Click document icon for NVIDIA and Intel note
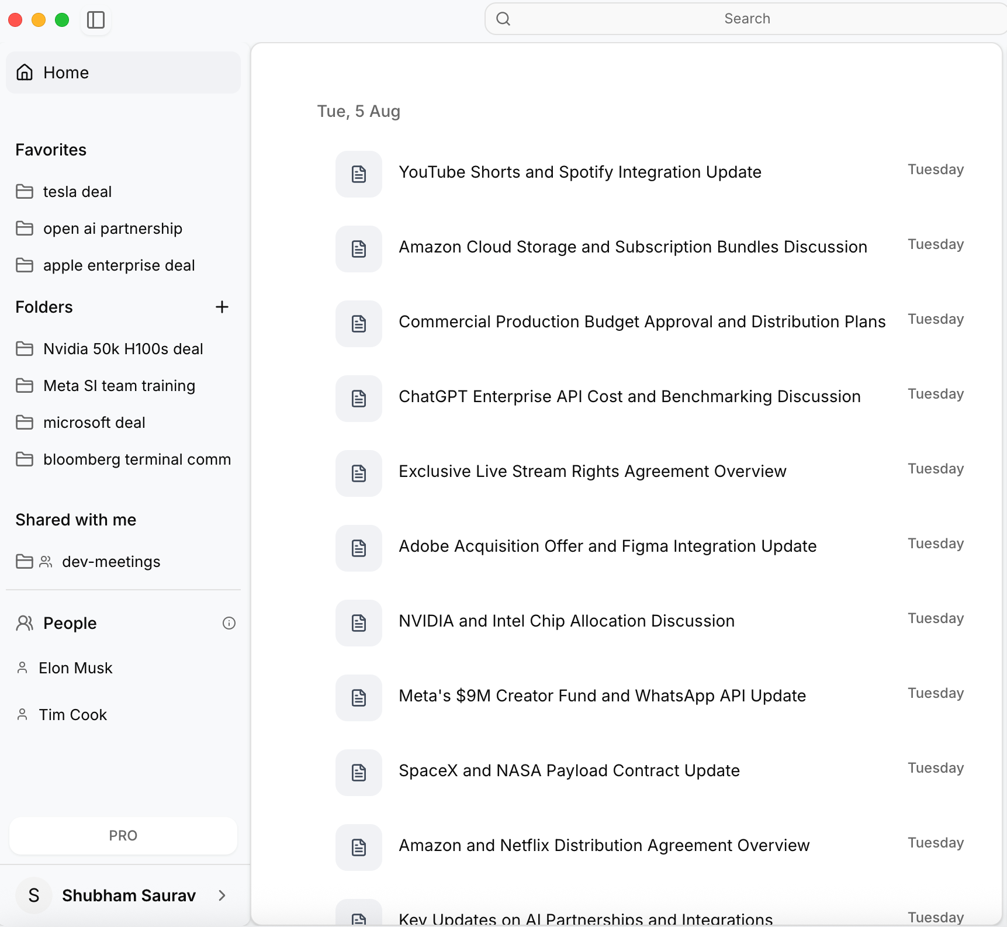Image resolution: width=1007 pixels, height=927 pixels. click(359, 623)
